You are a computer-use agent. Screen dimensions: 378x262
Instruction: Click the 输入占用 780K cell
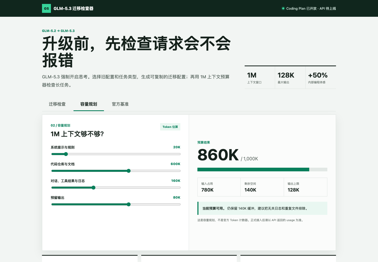click(219, 187)
